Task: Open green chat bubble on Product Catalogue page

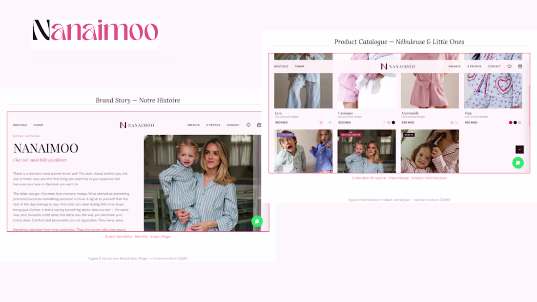Action: (518, 162)
